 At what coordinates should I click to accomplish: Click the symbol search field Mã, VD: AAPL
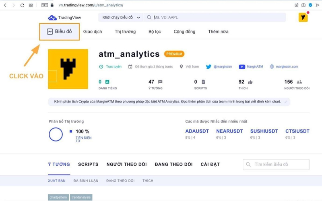[215, 17]
